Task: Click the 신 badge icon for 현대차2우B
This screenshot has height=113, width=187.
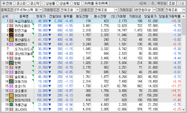Action: (x=11, y=100)
